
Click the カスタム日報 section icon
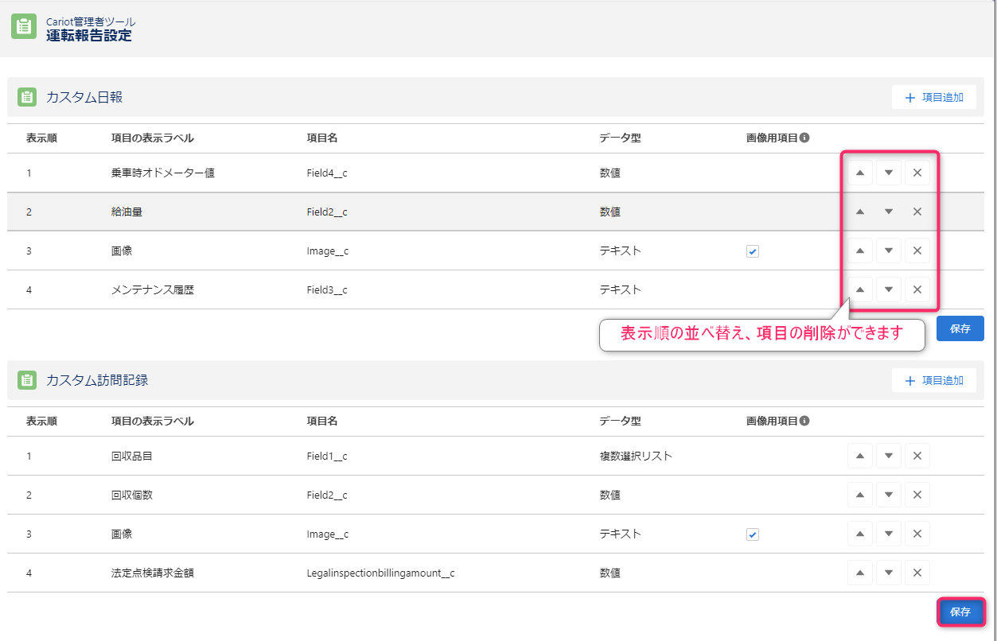27,98
